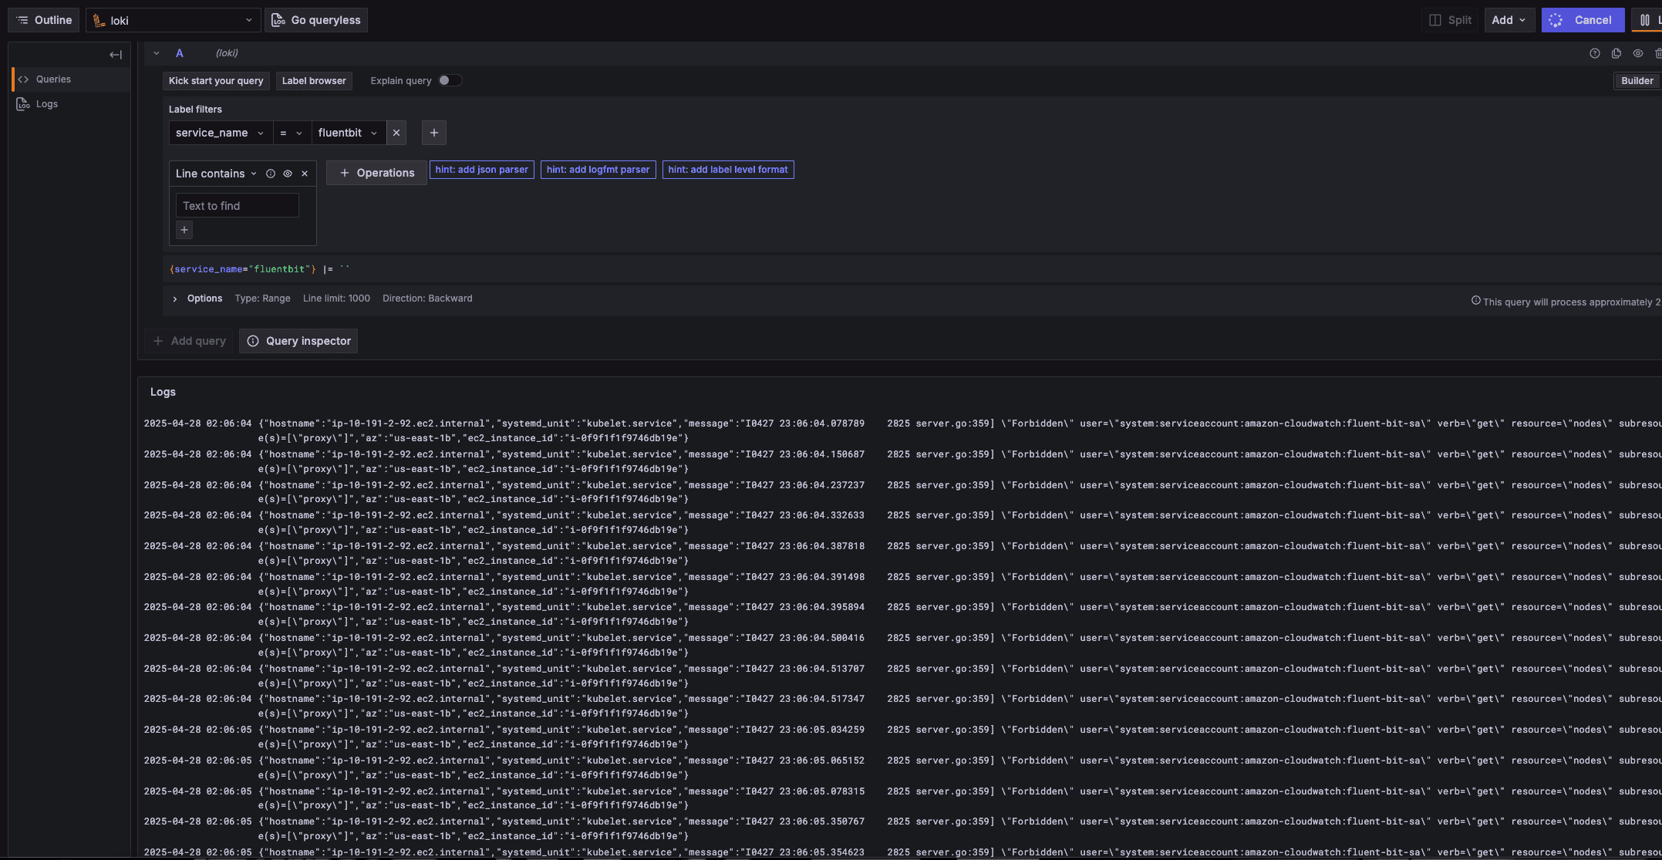Remove the Line contains operation

pyautogui.click(x=305, y=174)
